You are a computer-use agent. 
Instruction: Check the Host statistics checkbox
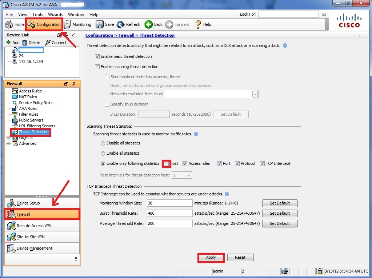coord(167,164)
